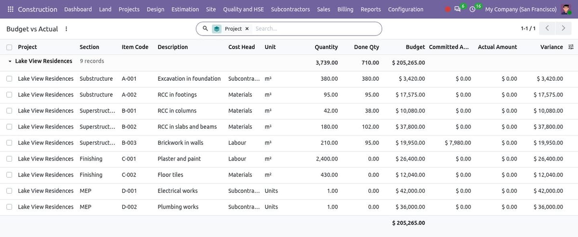Click the Floor tiles description cell

pyautogui.click(x=171, y=175)
